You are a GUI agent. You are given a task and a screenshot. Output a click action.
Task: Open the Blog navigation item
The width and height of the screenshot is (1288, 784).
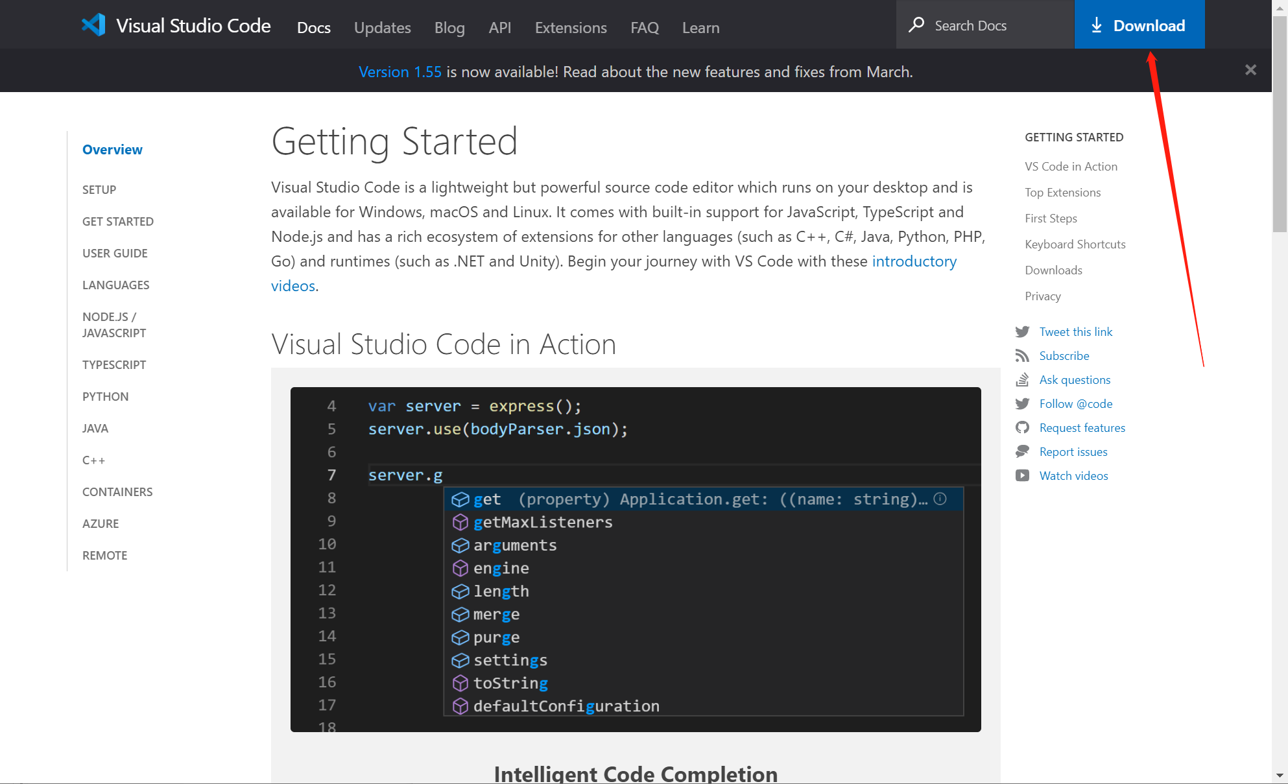449,28
